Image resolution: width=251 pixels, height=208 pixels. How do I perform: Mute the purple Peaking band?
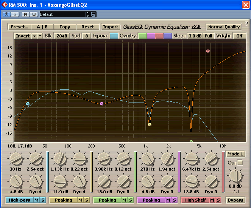coord(168,200)
